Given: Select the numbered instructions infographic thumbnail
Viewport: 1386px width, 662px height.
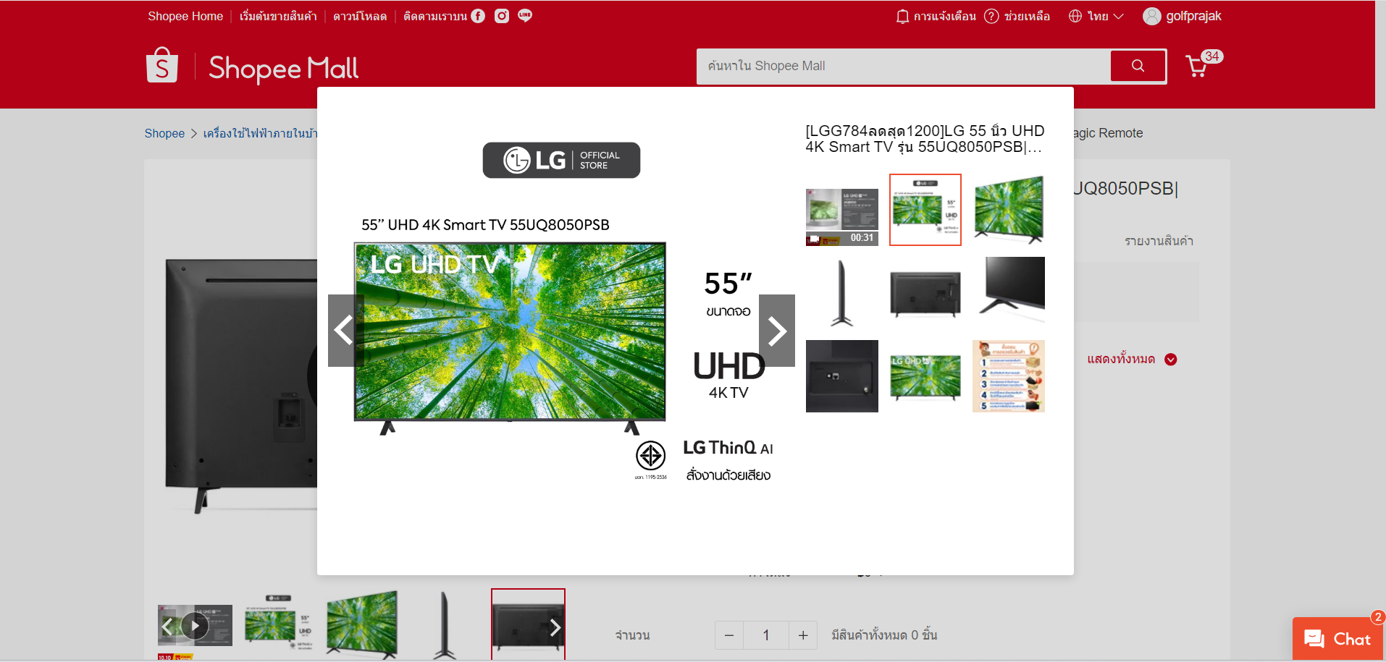Looking at the screenshot, I should click(1009, 376).
